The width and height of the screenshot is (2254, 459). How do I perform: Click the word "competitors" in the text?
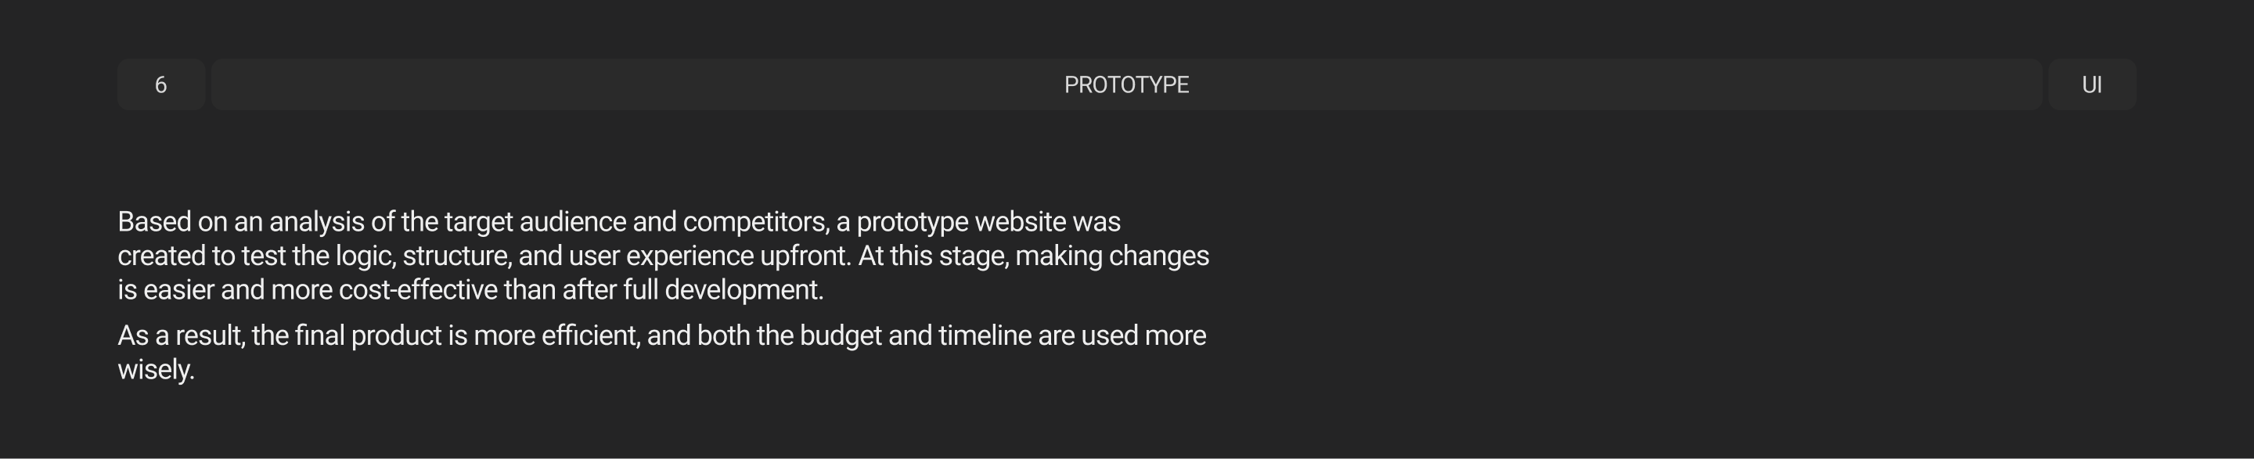coord(754,222)
